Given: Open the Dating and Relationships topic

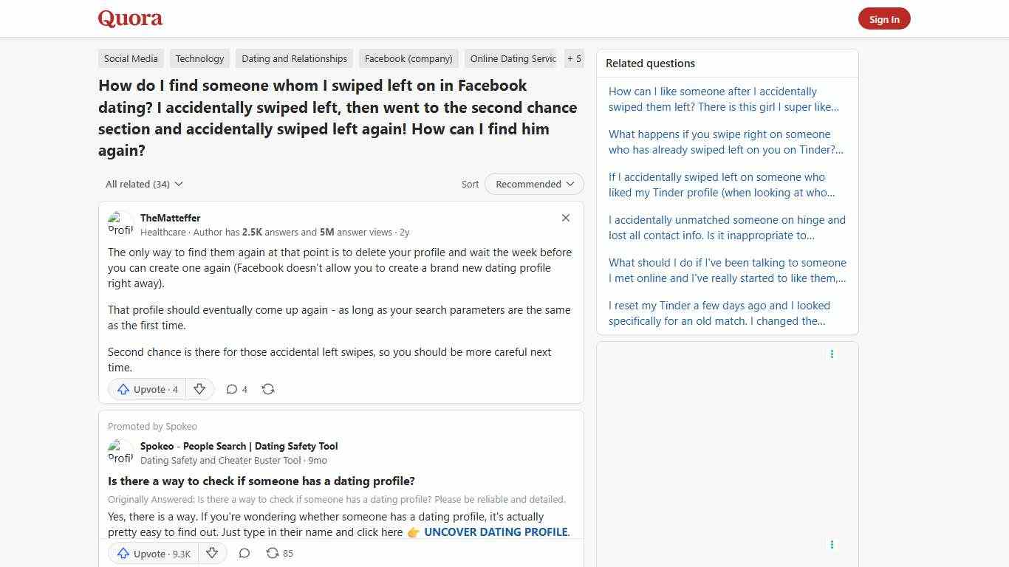Looking at the screenshot, I should [293, 58].
